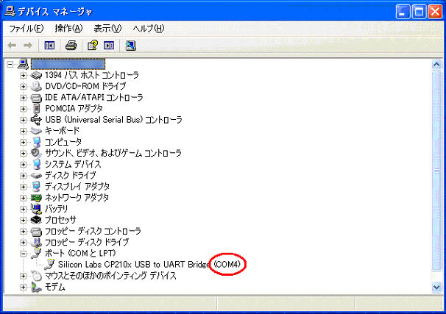446x314 pixels.
Task: Click the 1394 バス ホスト コントローラ icon
Action: [36, 75]
